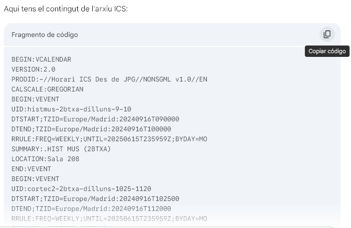This screenshot has height=228, width=351.
Task: Click the BEGIN:VCALENDAR line
Action: click(41, 59)
